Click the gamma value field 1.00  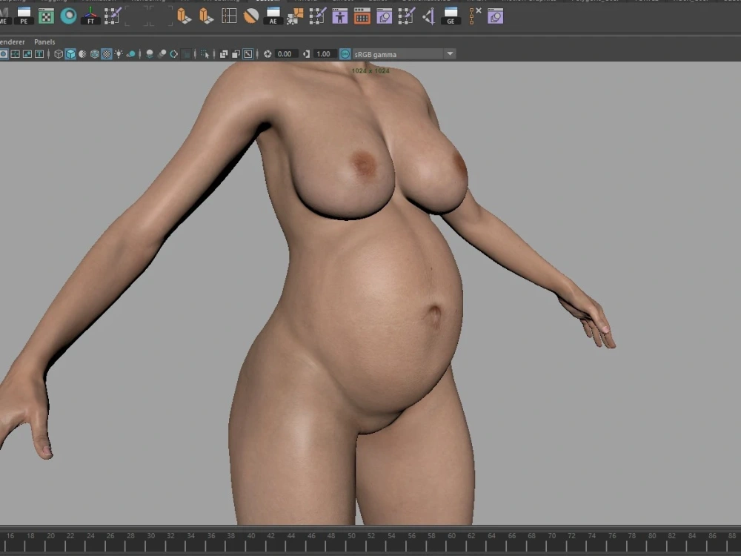coord(325,54)
